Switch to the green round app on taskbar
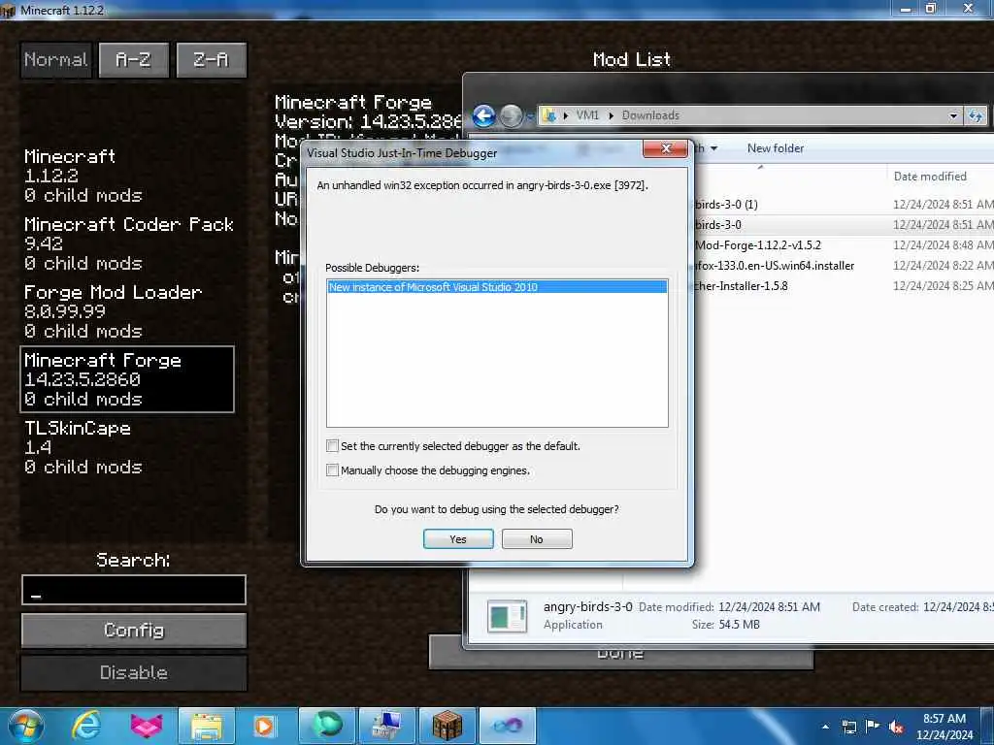This screenshot has height=745, width=994. pyautogui.click(x=327, y=726)
